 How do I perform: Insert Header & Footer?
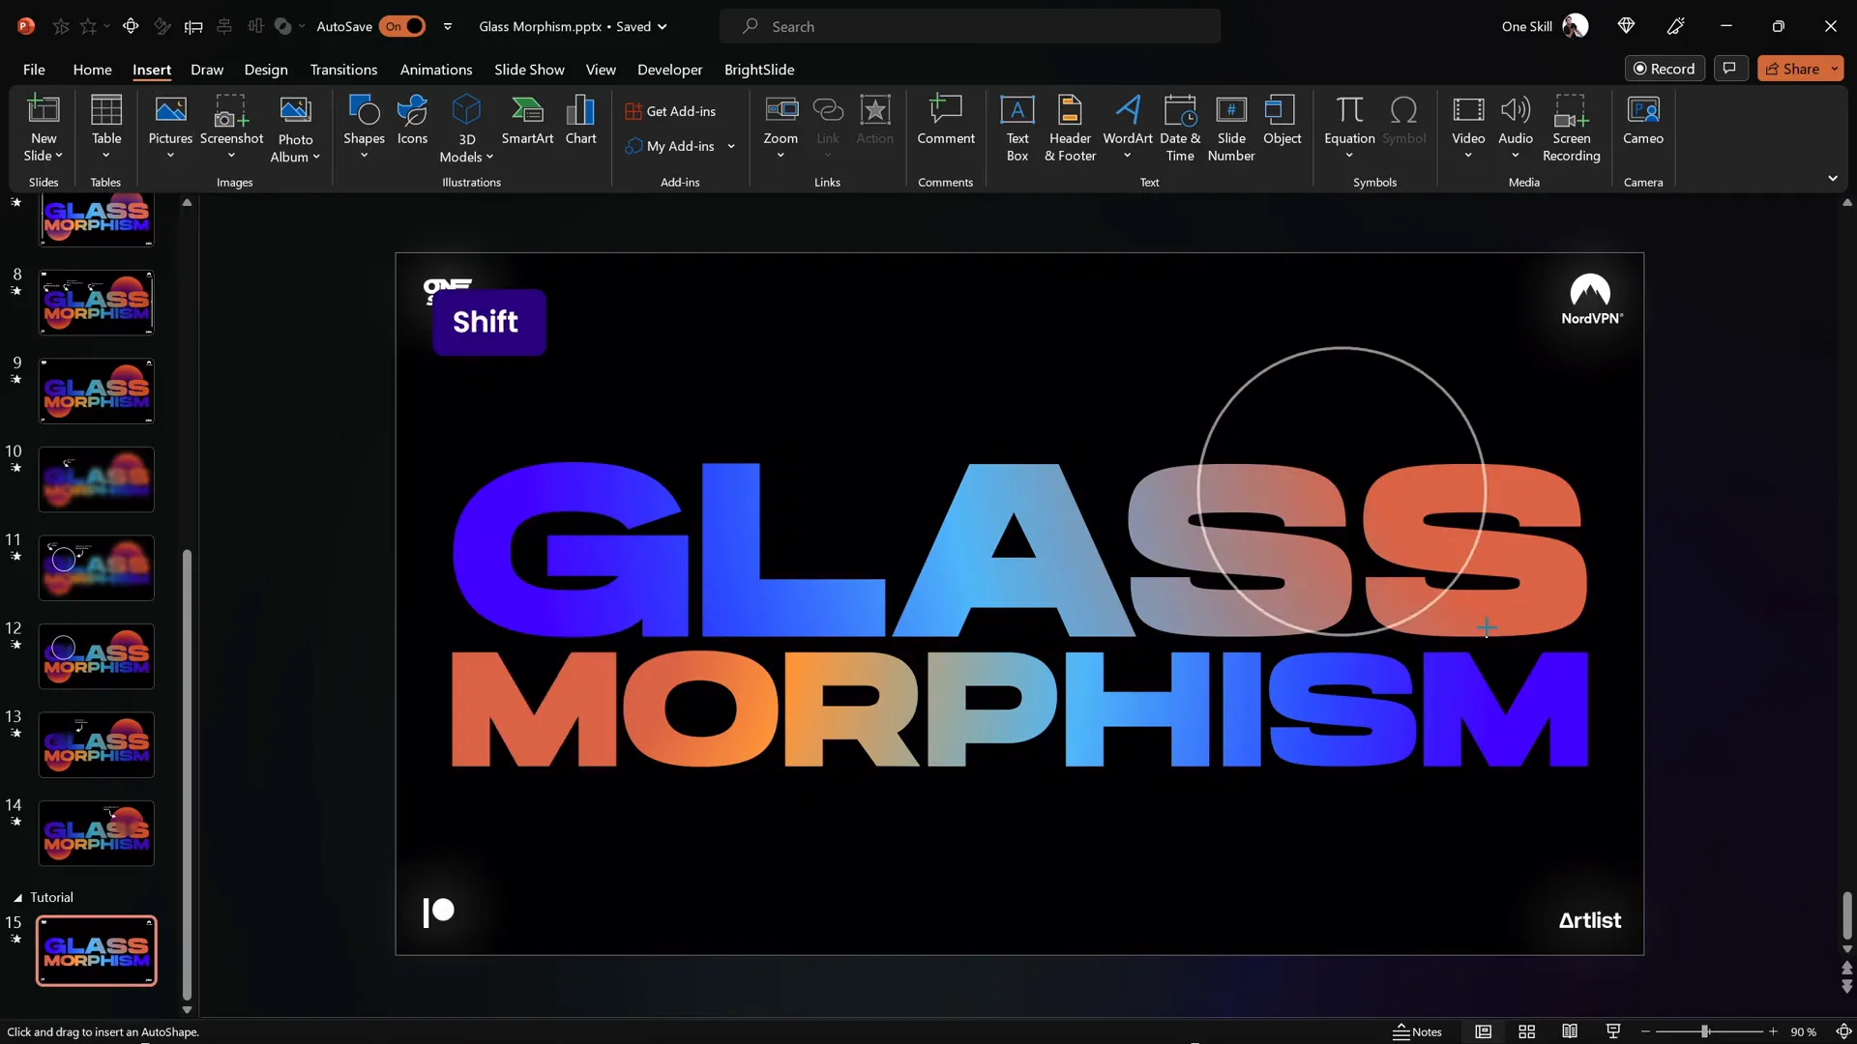1069,128
